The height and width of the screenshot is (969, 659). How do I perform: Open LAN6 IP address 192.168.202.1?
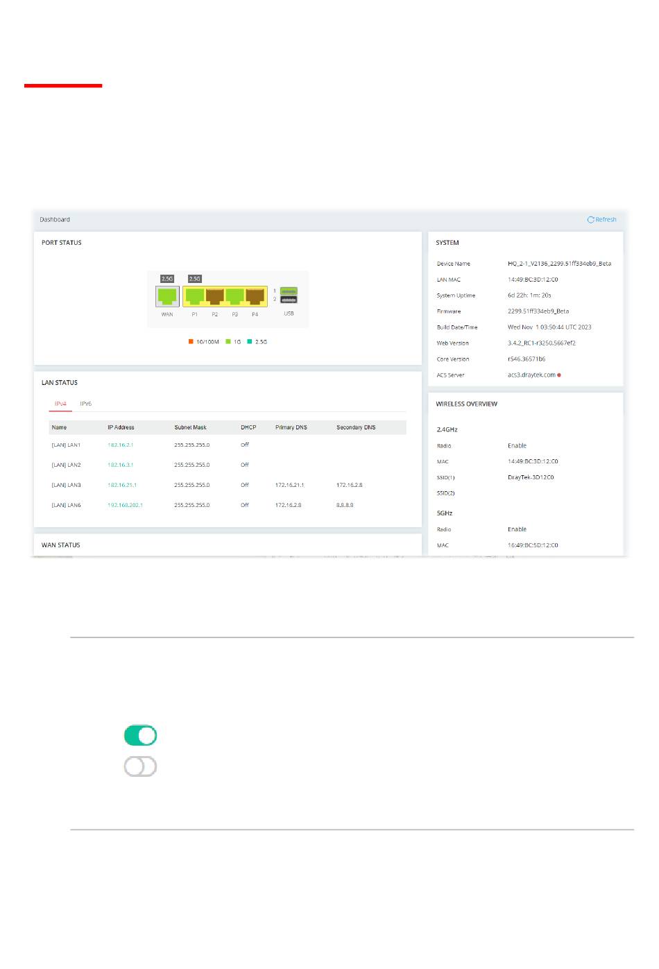point(125,506)
